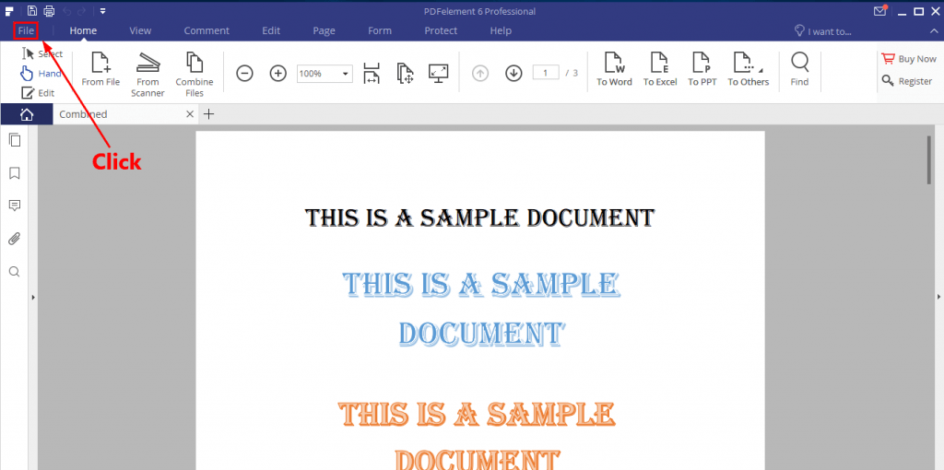Viewport: 944px width, 470px height.
Task: Click the I want to... search box
Action: click(822, 30)
